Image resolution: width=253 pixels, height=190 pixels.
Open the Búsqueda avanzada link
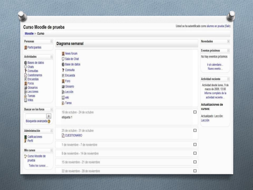(36, 121)
